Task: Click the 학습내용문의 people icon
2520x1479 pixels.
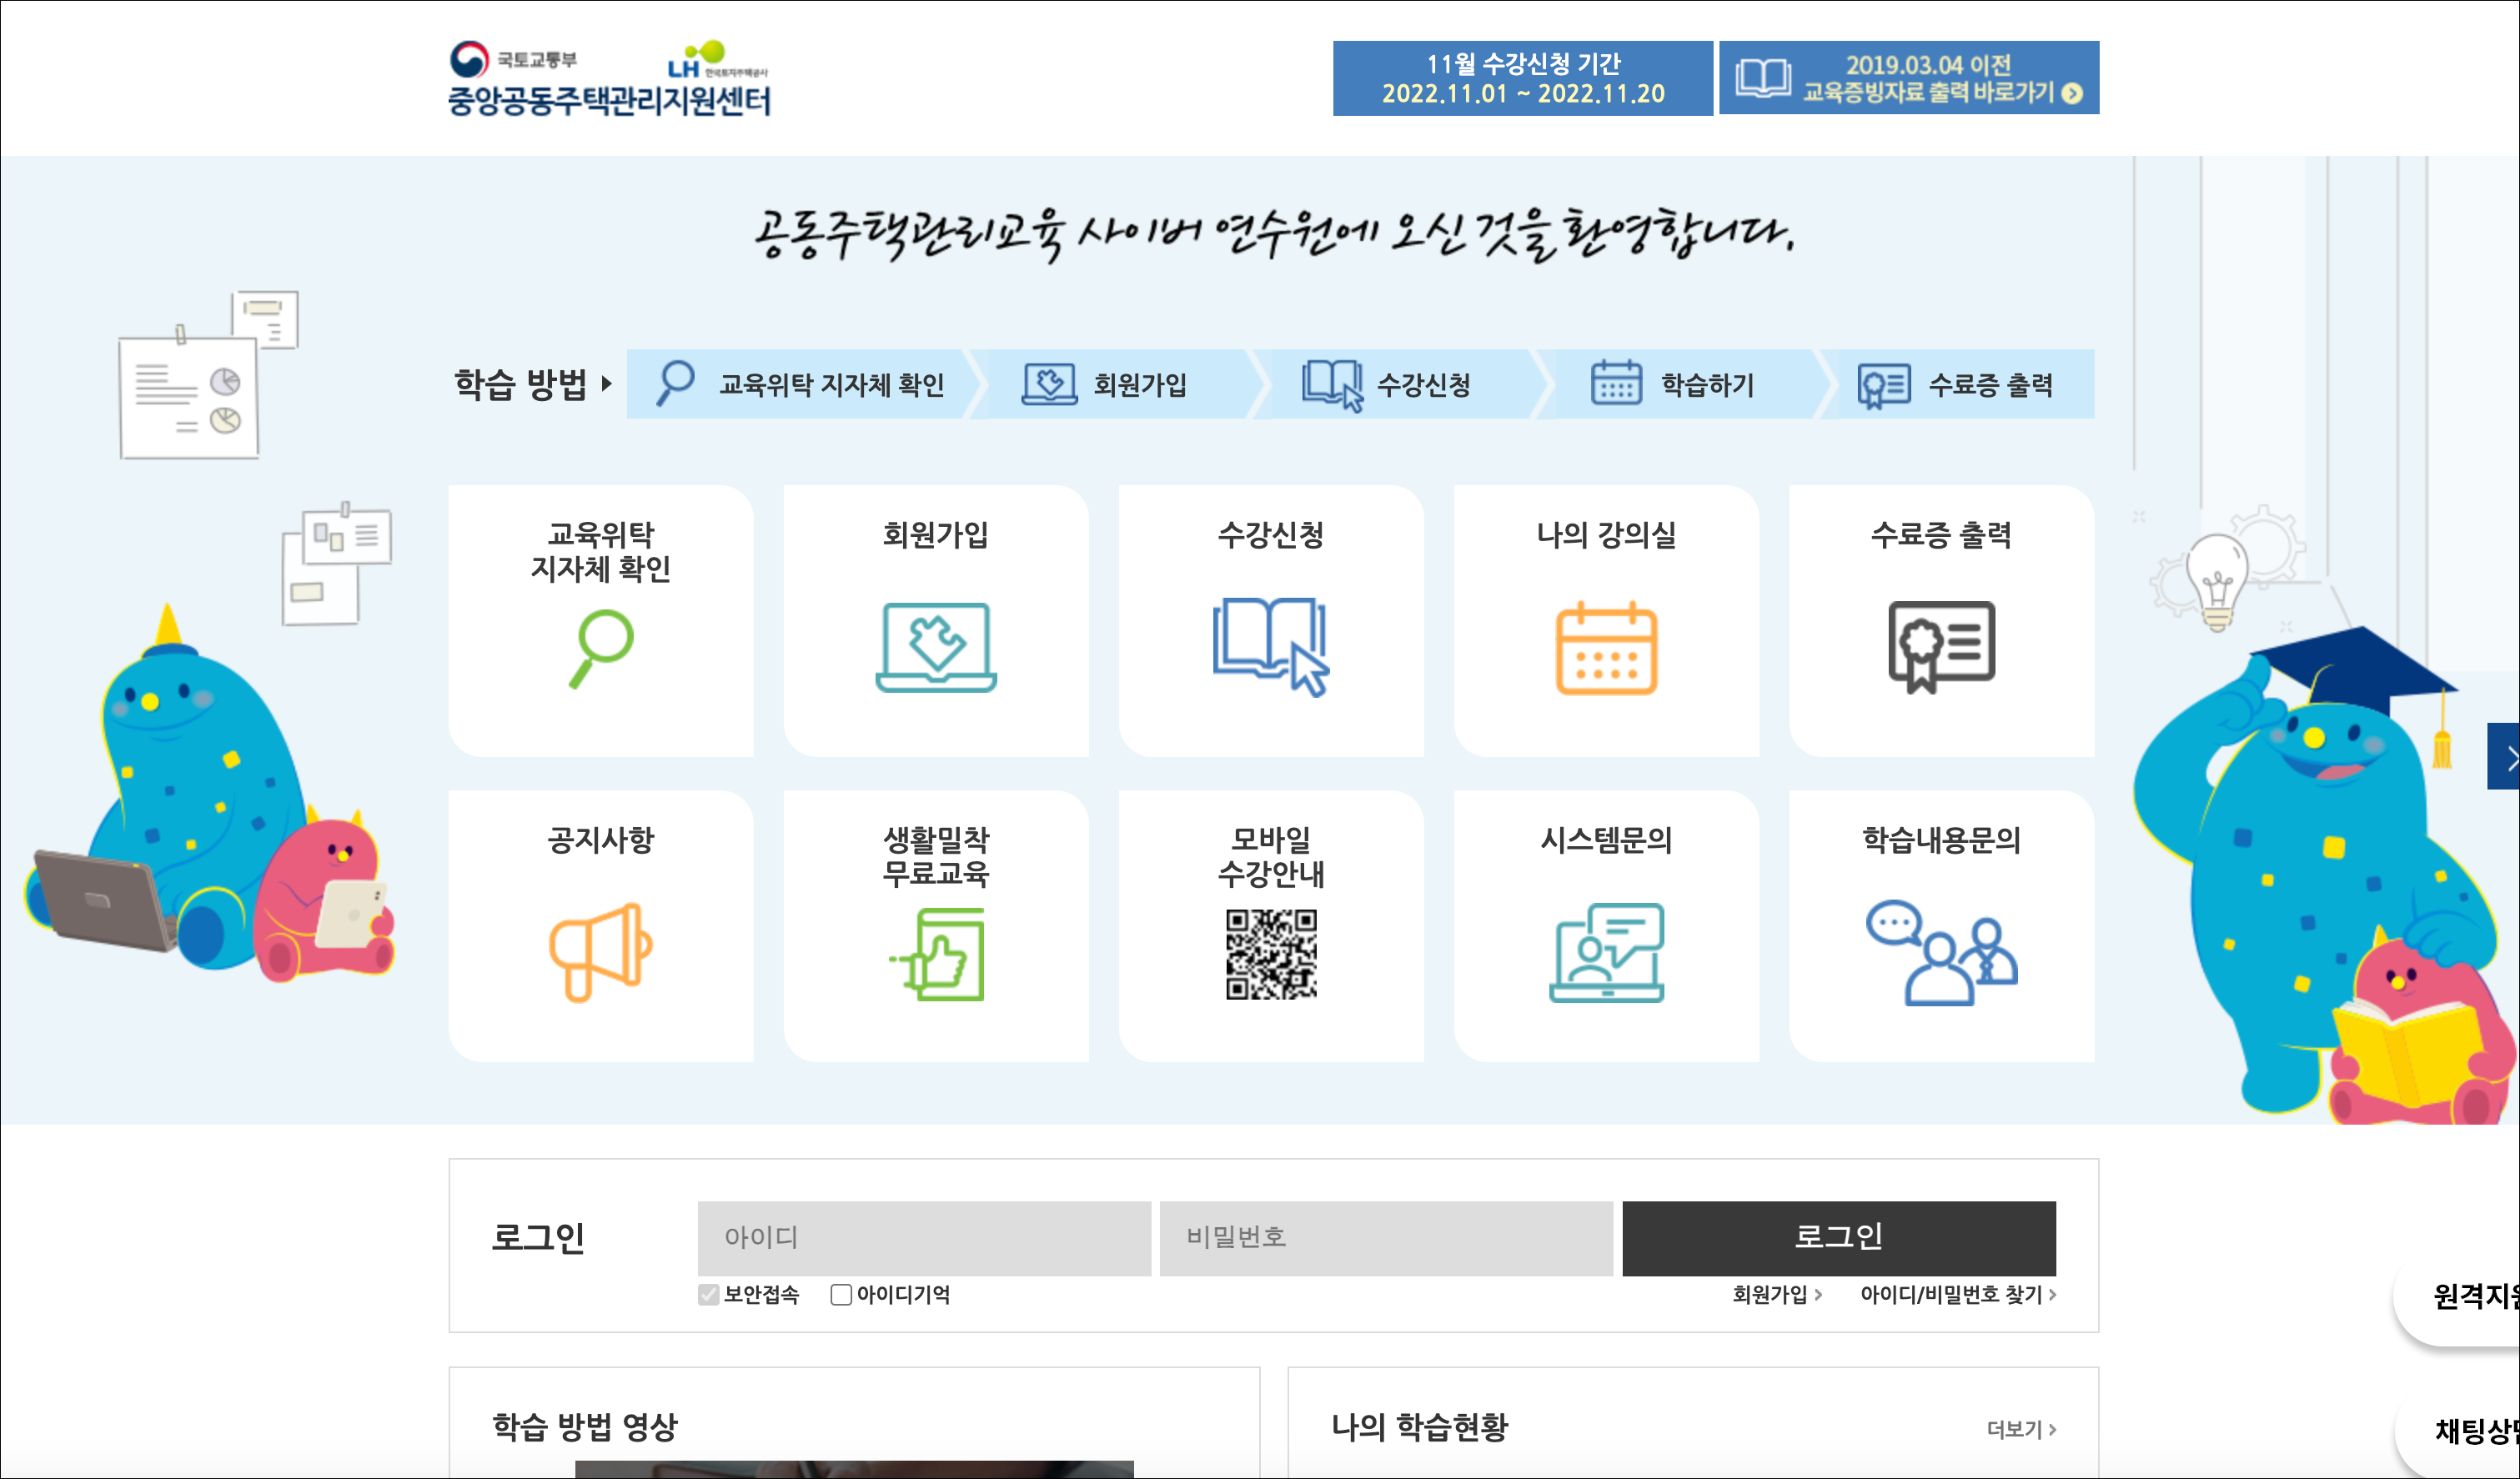Action: click(1941, 952)
